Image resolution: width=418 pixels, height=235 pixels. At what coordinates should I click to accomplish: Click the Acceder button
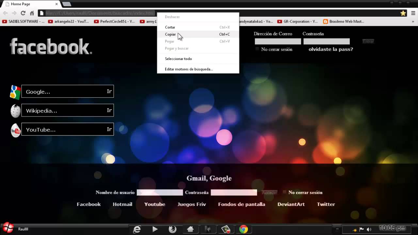point(269,193)
